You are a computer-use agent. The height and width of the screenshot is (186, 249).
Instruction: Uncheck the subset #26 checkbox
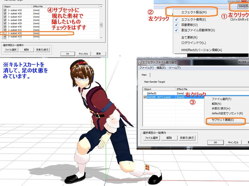coord(5,14)
